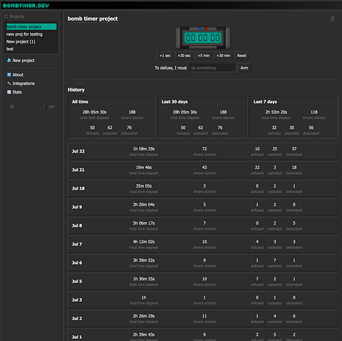
Task: Focus the 'do something' defuse input
Action: click(212, 68)
